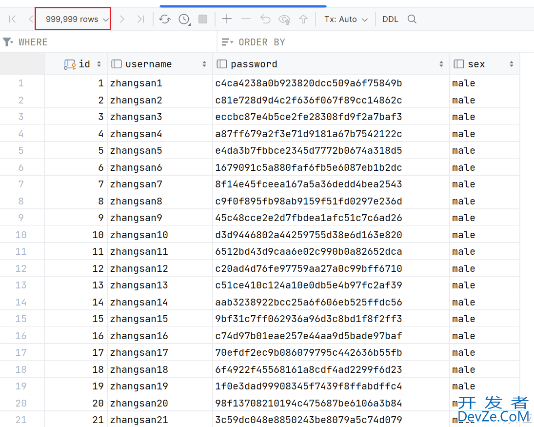Select the id cell of zhangsan12 row
This screenshot has height=427, width=534.
point(76,268)
